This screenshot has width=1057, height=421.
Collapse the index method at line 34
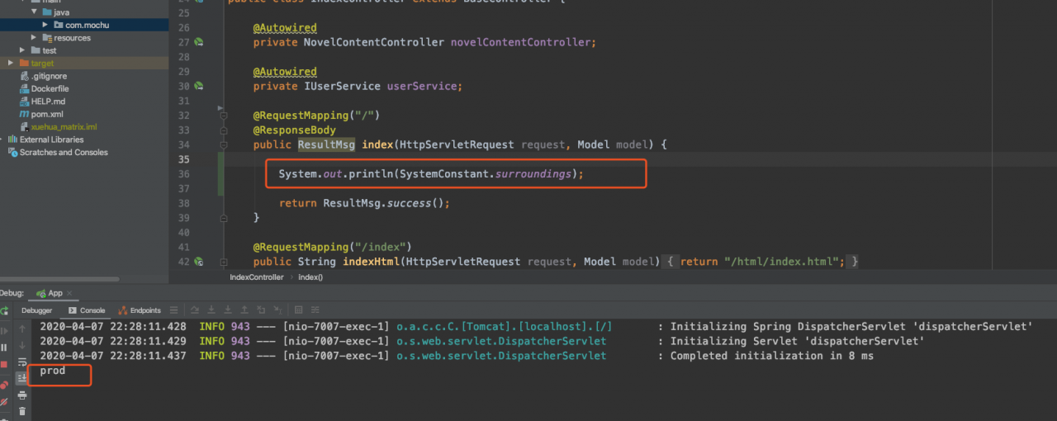[223, 145]
